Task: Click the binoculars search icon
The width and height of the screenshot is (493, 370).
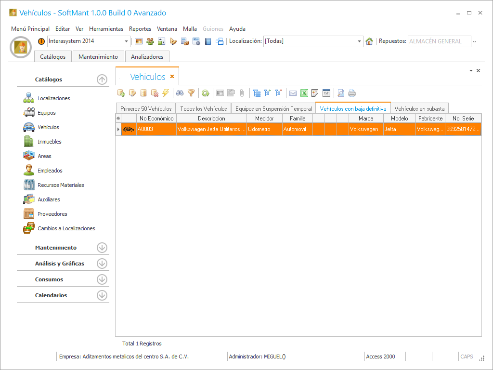Action: coord(180,93)
